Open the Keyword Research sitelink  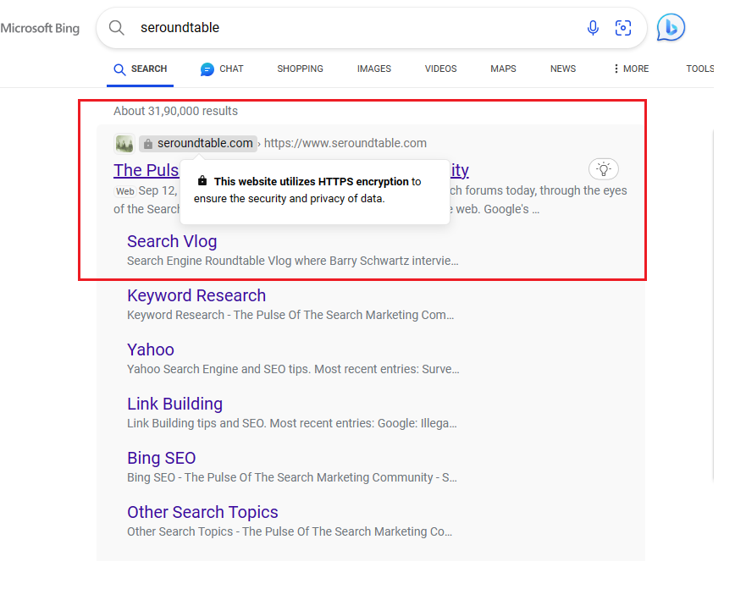196,295
